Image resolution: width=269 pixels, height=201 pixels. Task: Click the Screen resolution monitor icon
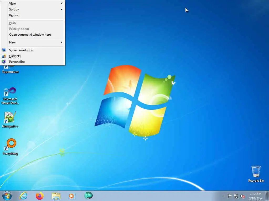(x=4, y=50)
